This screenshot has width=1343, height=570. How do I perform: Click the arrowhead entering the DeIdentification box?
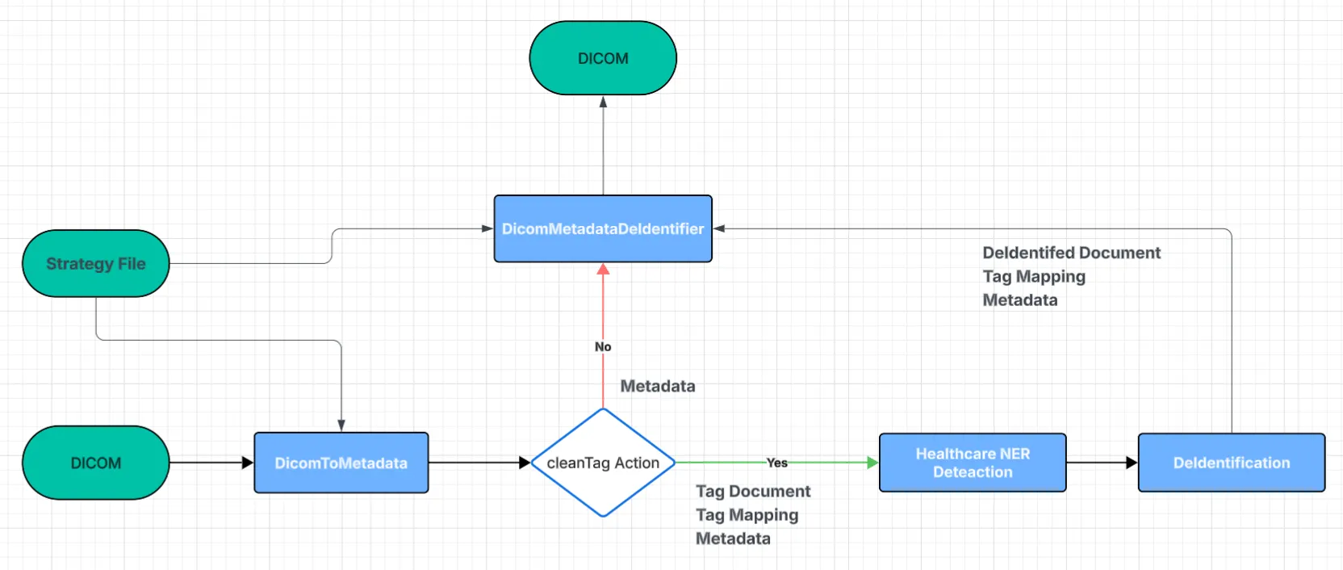click(x=1132, y=463)
